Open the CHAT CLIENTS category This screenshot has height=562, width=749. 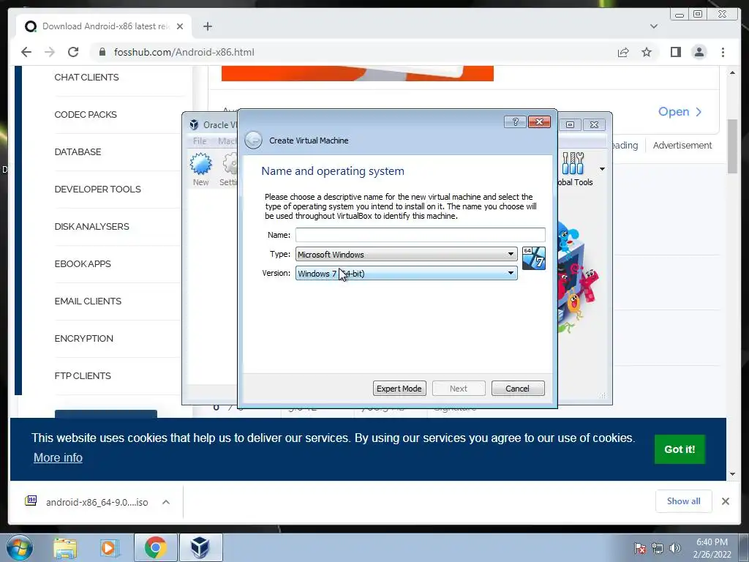[86, 77]
